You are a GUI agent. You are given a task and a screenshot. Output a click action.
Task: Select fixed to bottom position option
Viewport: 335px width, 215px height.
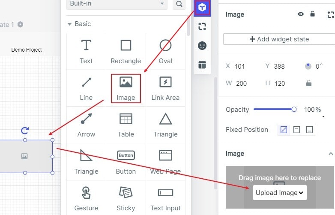tap(310, 130)
